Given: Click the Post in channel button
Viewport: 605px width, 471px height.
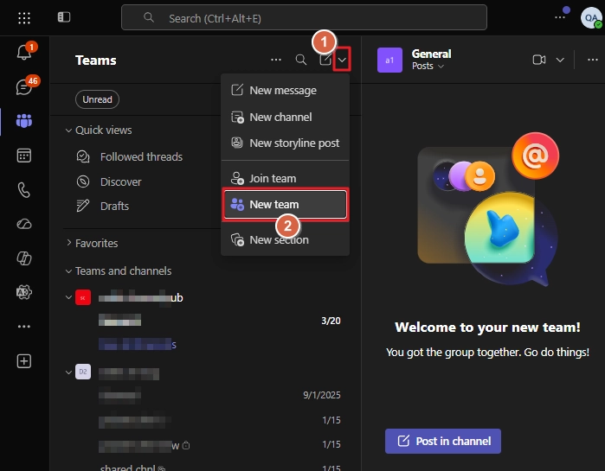Looking at the screenshot, I should [443, 441].
